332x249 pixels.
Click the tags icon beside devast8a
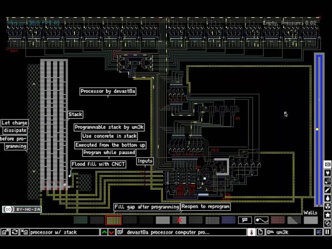coord(120,232)
